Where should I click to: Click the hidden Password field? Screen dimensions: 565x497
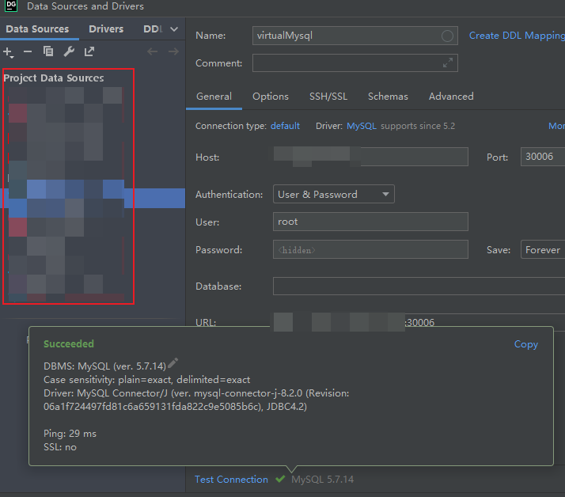pos(370,249)
